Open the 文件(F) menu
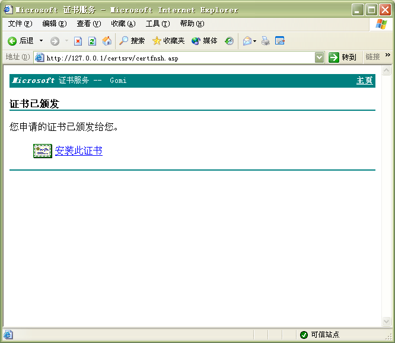Screen dimensions: 395x343 click(x=20, y=24)
